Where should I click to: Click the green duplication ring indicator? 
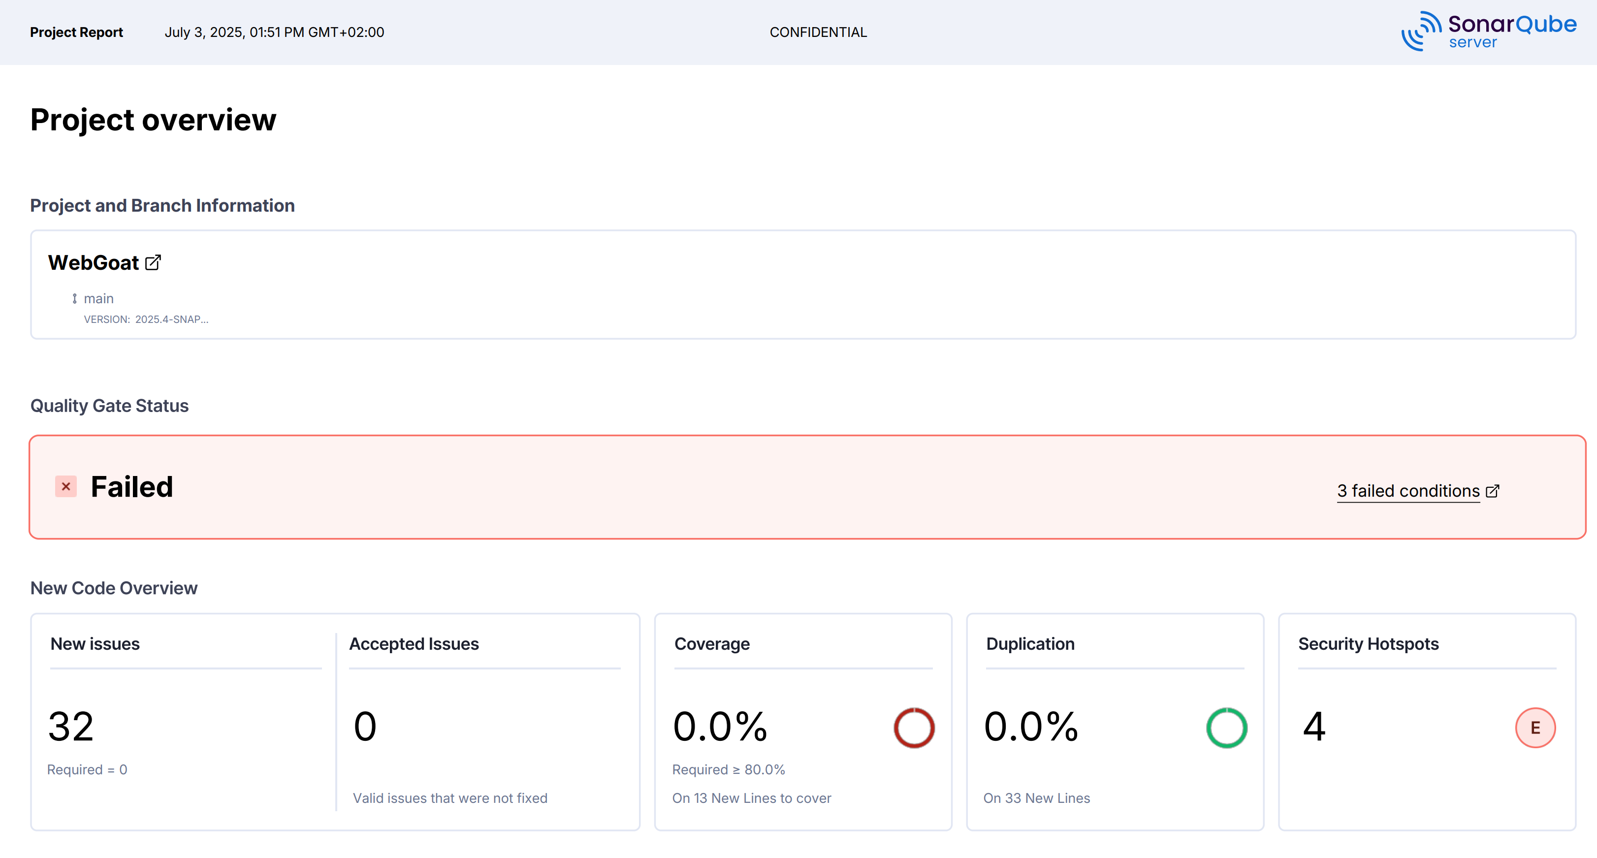[x=1226, y=728]
